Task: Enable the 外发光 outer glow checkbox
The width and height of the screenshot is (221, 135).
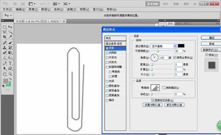Action: click(x=107, y=58)
